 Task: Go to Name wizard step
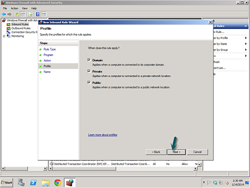(47, 72)
